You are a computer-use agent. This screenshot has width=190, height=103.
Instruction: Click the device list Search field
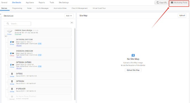18,24
